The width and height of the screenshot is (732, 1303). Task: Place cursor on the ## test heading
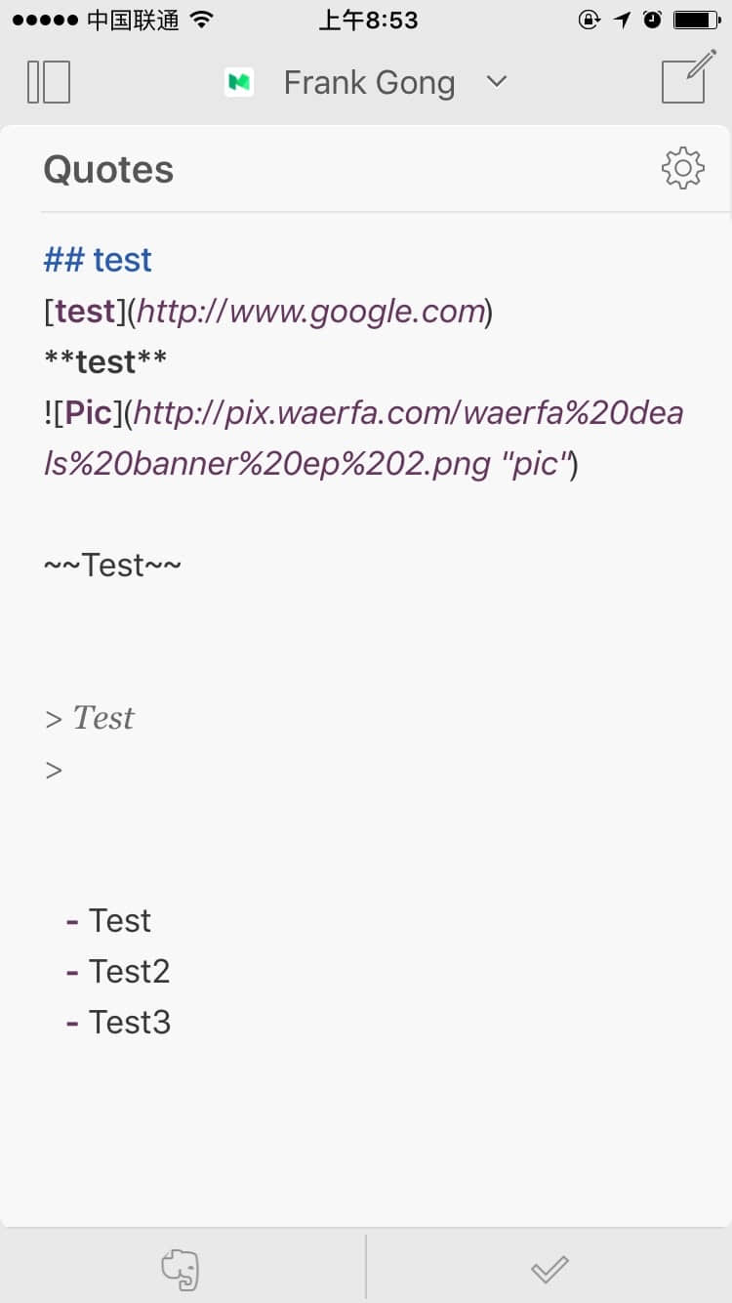[x=98, y=260]
